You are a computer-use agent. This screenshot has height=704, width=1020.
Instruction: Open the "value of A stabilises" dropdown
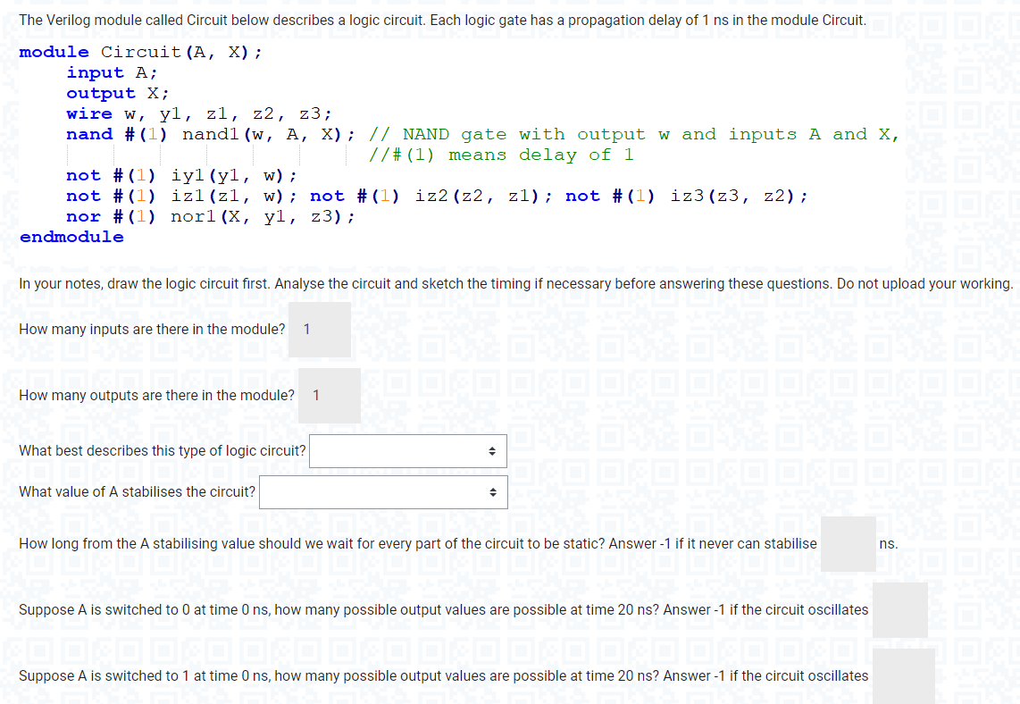tap(382, 491)
